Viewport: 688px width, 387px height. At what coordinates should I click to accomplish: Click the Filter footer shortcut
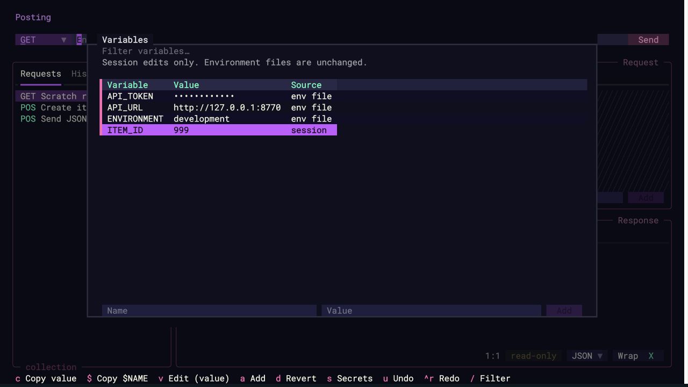pyautogui.click(x=490, y=378)
